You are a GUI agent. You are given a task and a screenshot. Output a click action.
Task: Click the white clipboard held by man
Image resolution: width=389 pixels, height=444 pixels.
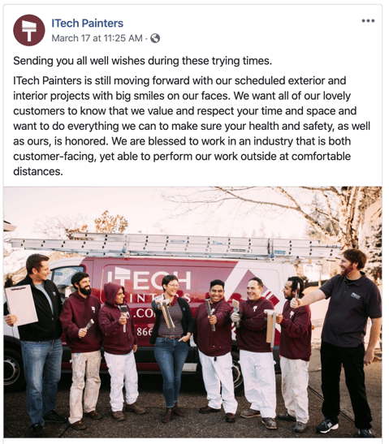click(x=21, y=305)
